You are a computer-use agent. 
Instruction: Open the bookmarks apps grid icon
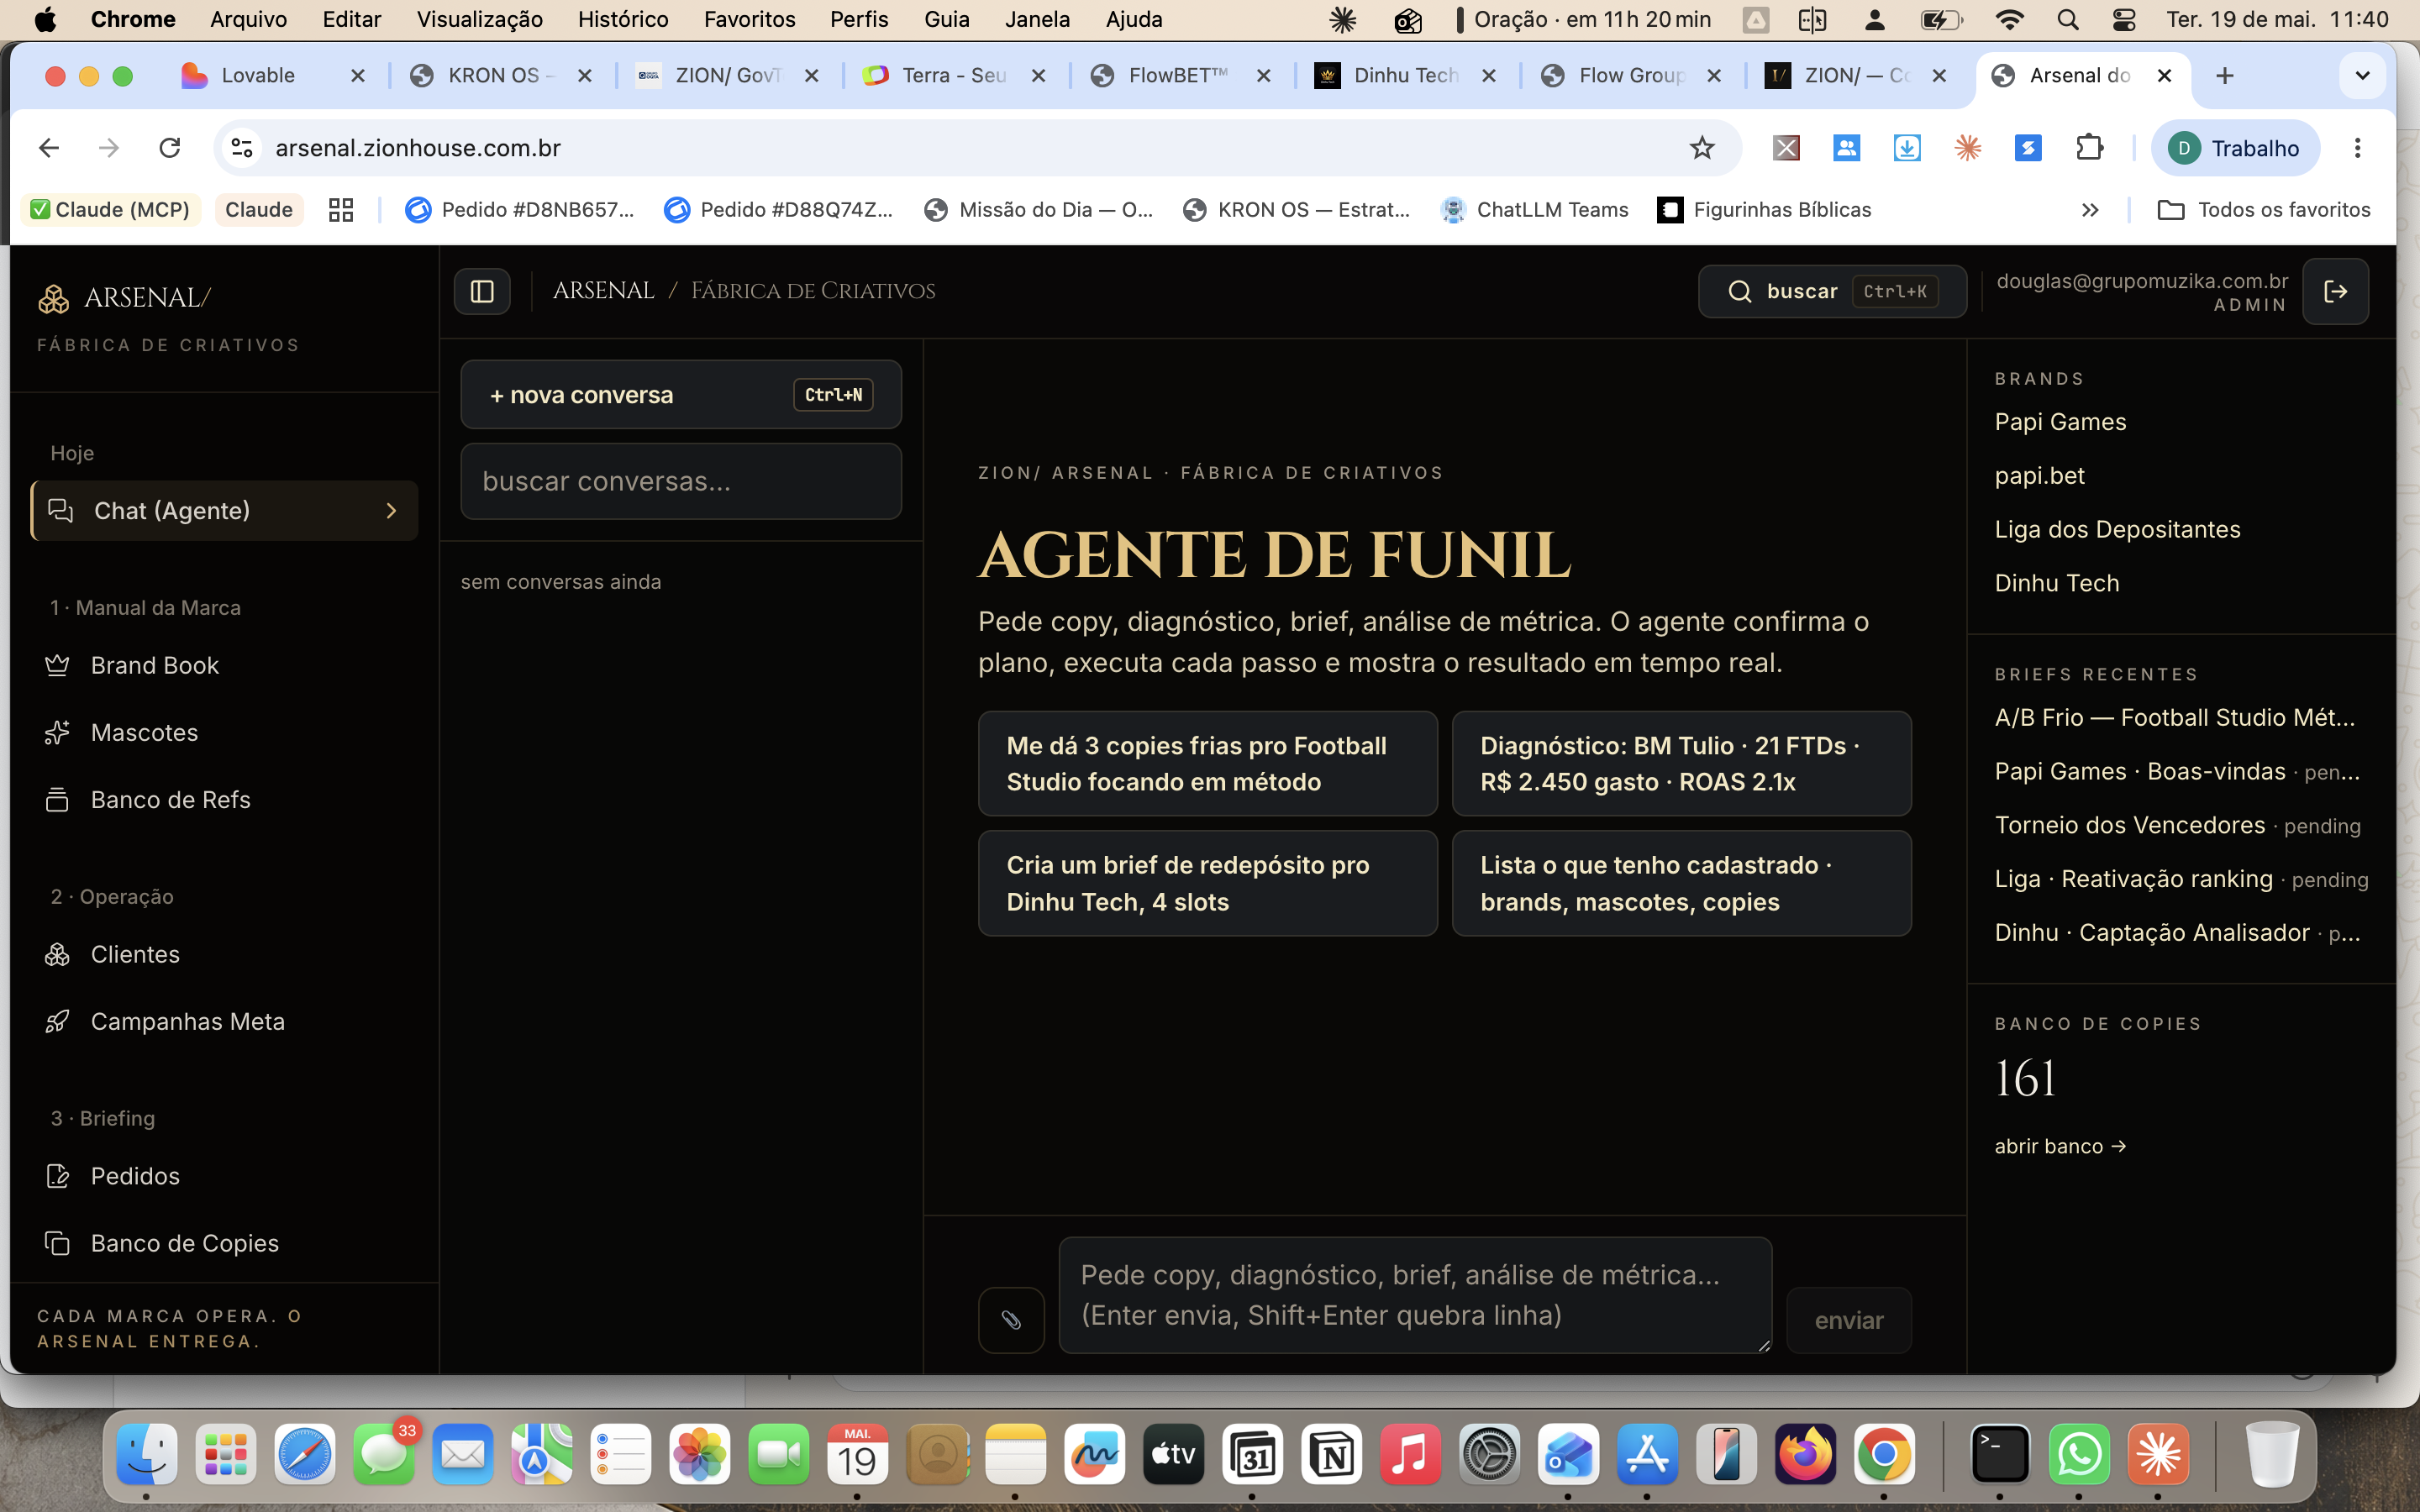pos(341,210)
